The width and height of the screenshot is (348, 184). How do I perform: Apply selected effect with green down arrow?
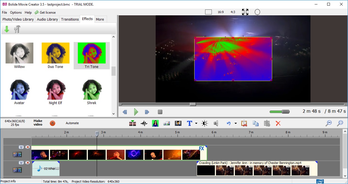pyautogui.click(x=7, y=29)
